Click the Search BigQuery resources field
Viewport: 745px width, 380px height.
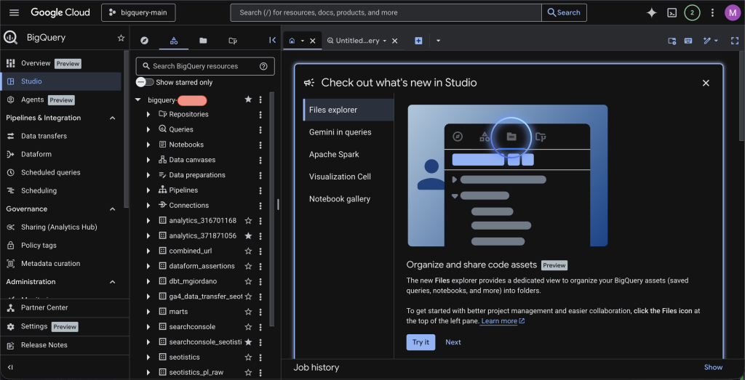coord(195,66)
